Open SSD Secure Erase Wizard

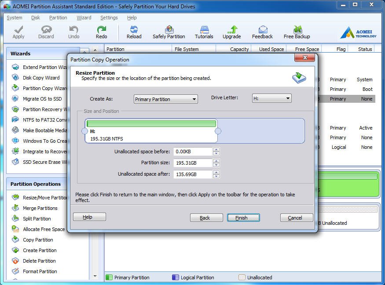[39, 162]
